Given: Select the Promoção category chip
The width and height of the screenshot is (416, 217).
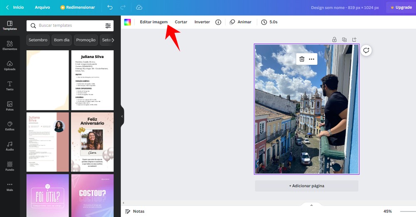Looking at the screenshot, I should 86,40.
